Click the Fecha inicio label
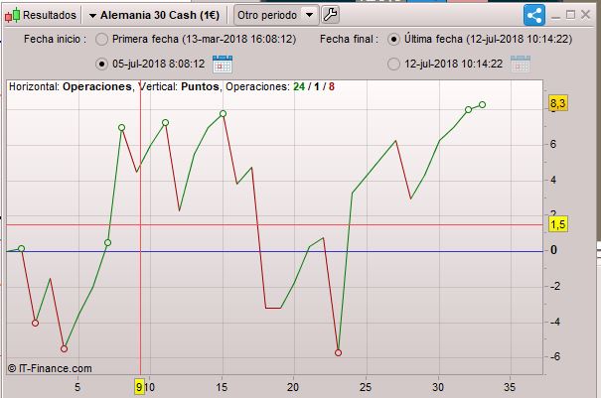 [56, 39]
